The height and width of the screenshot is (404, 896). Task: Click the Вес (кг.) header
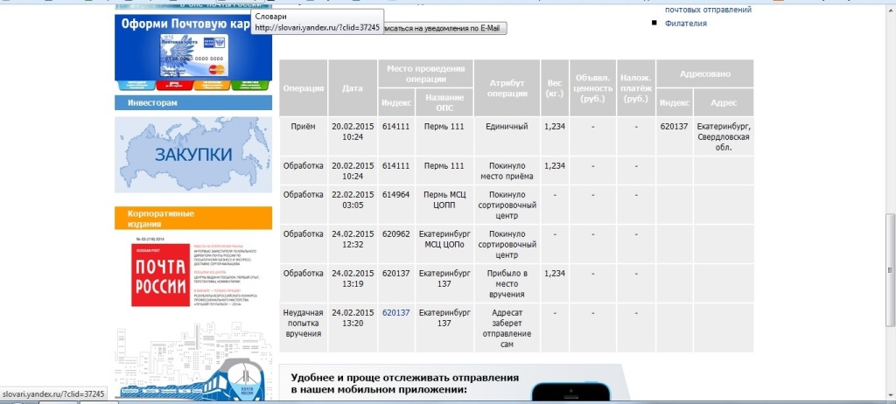(554, 88)
